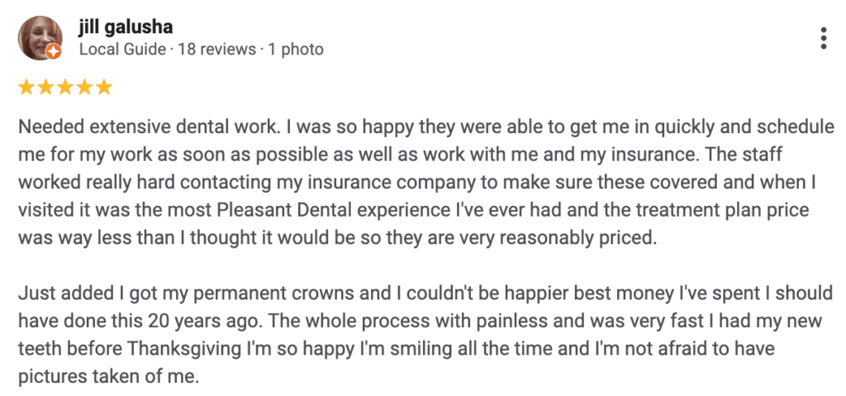Click the third yellow rating star
846x396 pixels.
(x=64, y=87)
